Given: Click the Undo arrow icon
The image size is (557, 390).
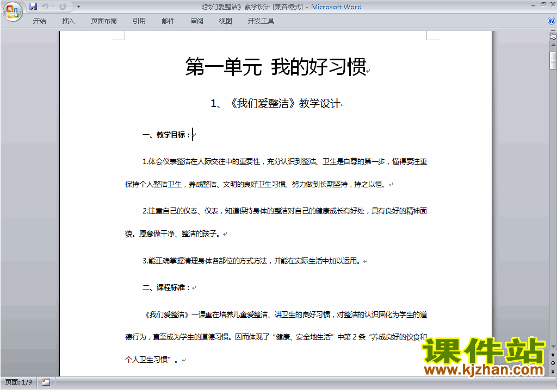Looking at the screenshot, I should click(45, 7).
